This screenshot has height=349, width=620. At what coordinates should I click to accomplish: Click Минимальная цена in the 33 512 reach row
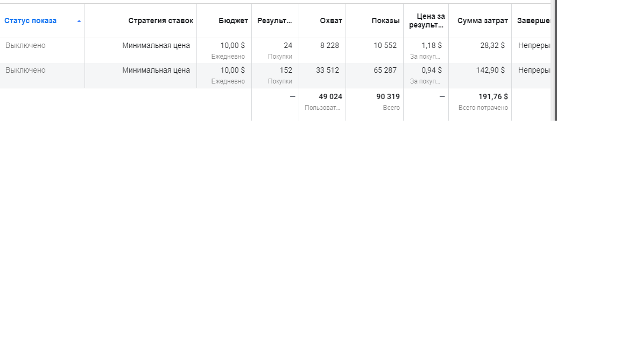tap(156, 71)
